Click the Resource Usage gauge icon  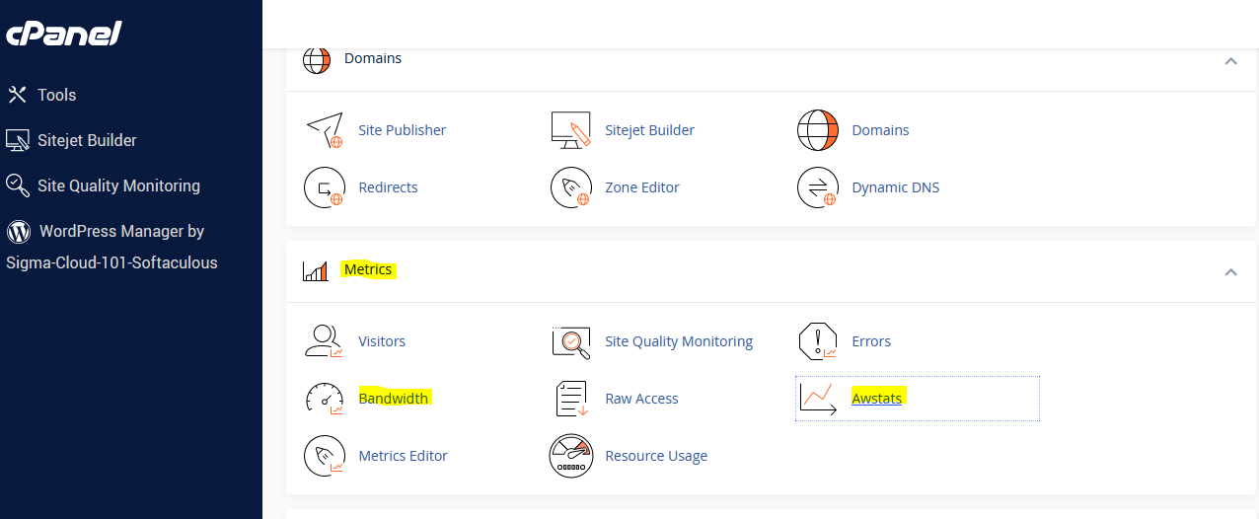coord(570,456)
